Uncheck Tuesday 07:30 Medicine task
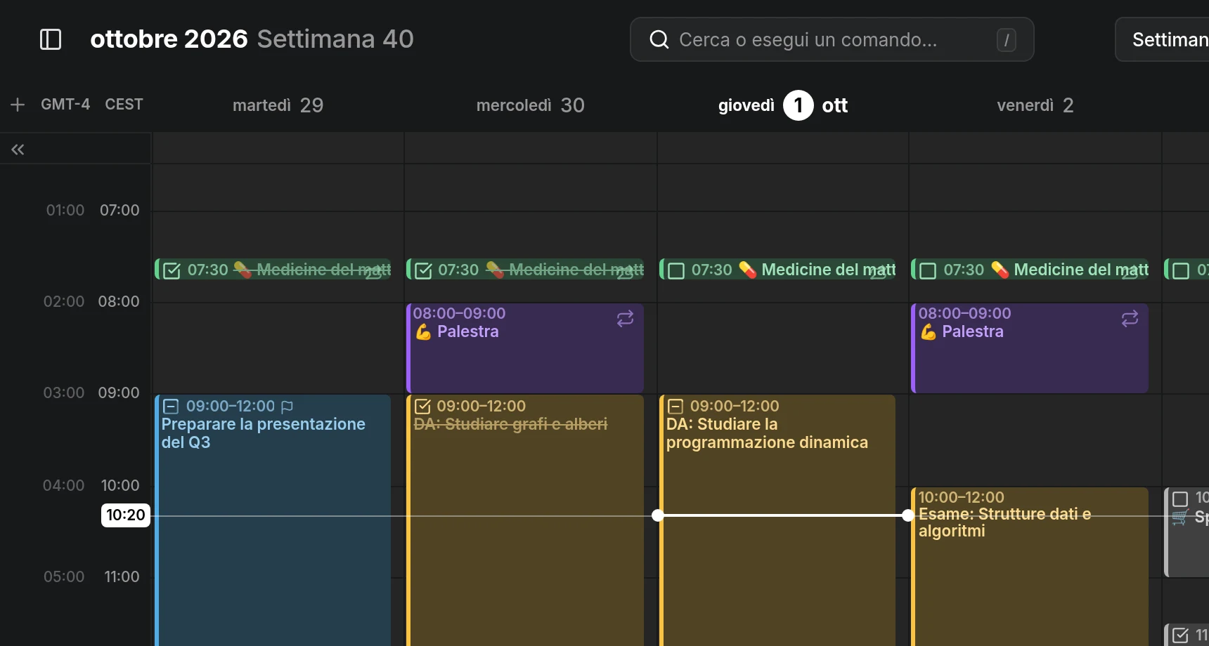Screen dimensions: 1209x646 [172, 270]
